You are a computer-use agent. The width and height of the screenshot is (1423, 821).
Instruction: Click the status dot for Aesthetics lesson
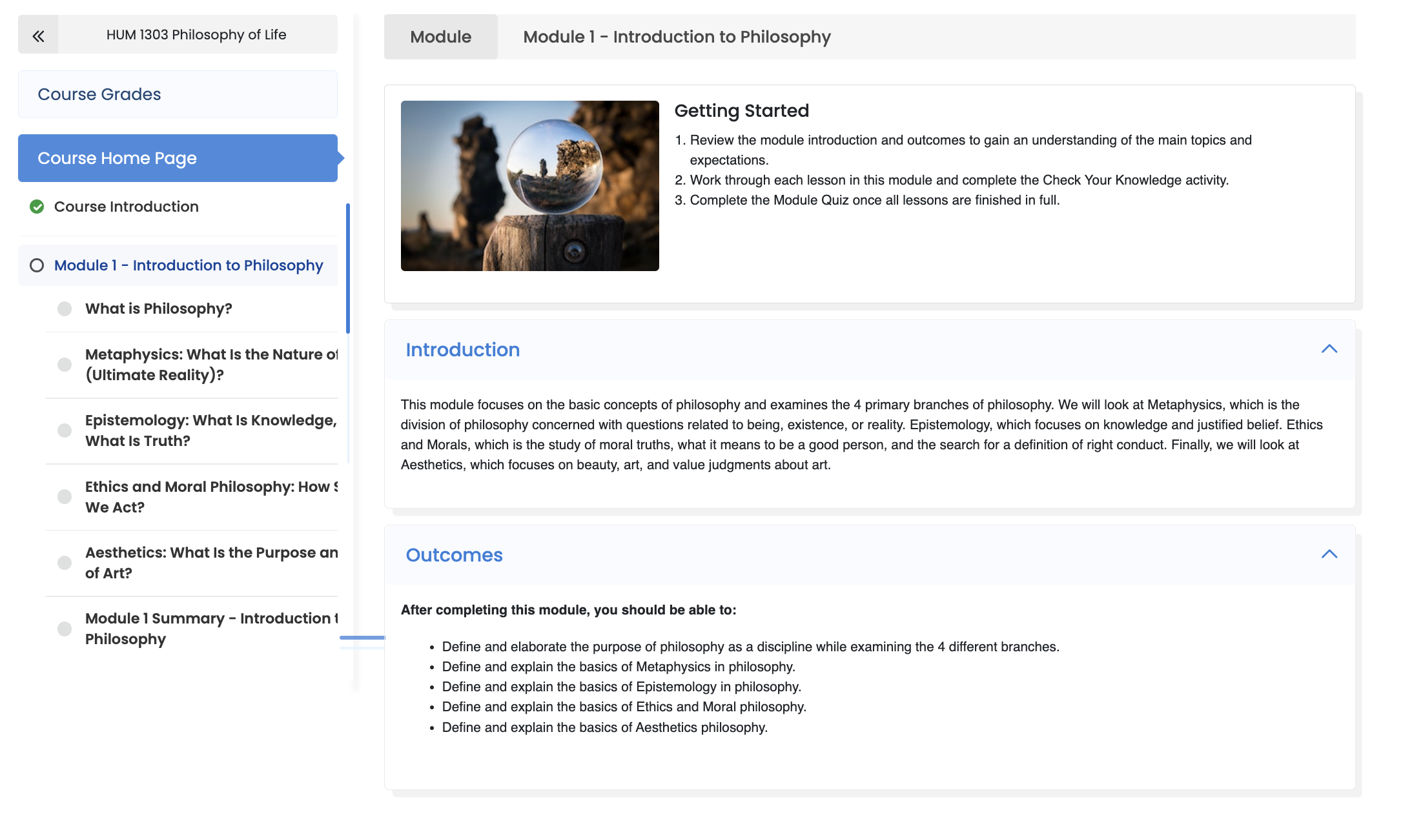(65, 563)
